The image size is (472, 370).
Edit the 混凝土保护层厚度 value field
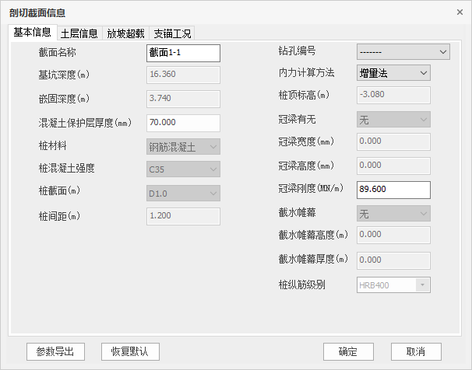tap(183, 123)
